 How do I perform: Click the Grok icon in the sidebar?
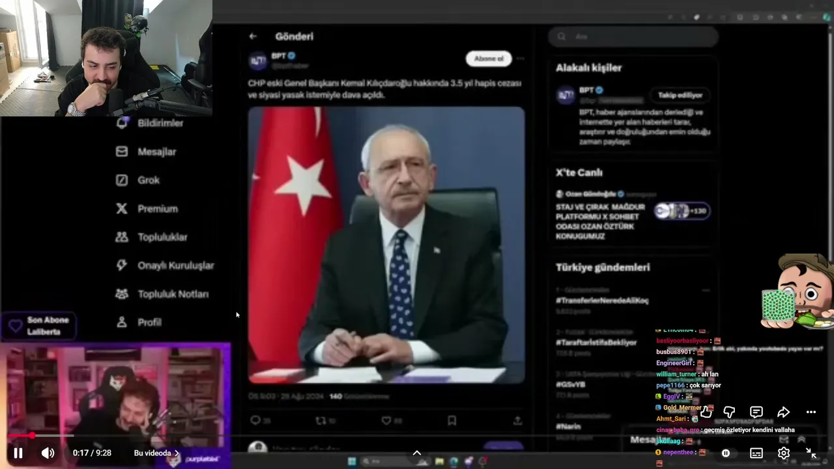[x=122, y=180]
